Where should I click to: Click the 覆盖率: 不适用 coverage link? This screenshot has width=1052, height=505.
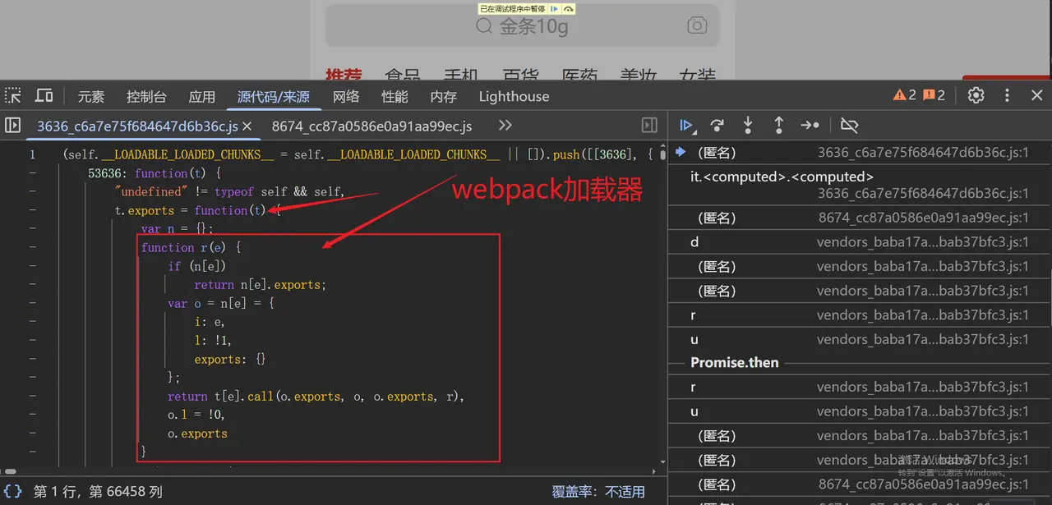point(598,492)
